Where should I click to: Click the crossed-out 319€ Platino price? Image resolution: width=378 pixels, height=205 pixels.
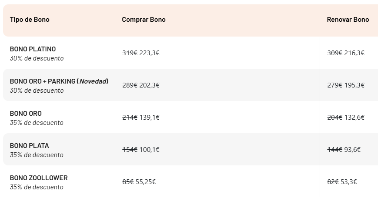click(x=130, y=53)
